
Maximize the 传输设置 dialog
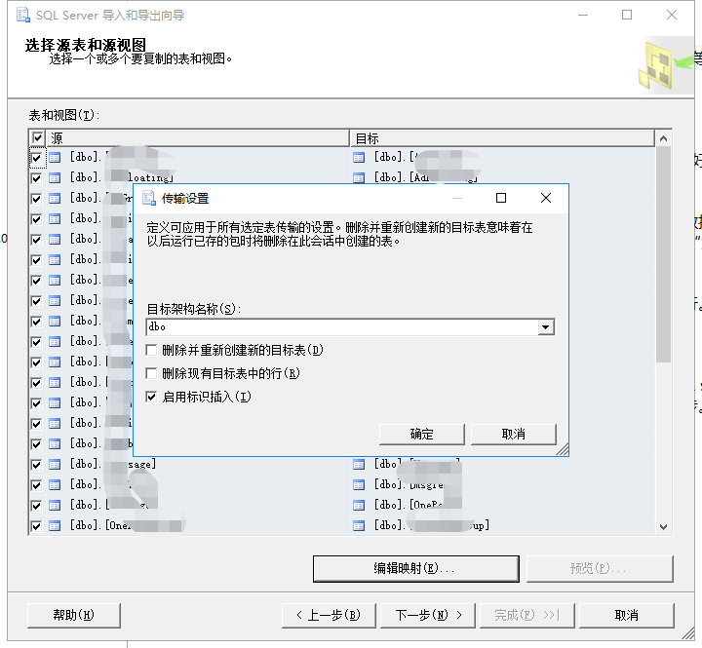501,198
